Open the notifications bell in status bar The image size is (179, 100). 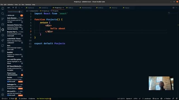tap(176, 99)
